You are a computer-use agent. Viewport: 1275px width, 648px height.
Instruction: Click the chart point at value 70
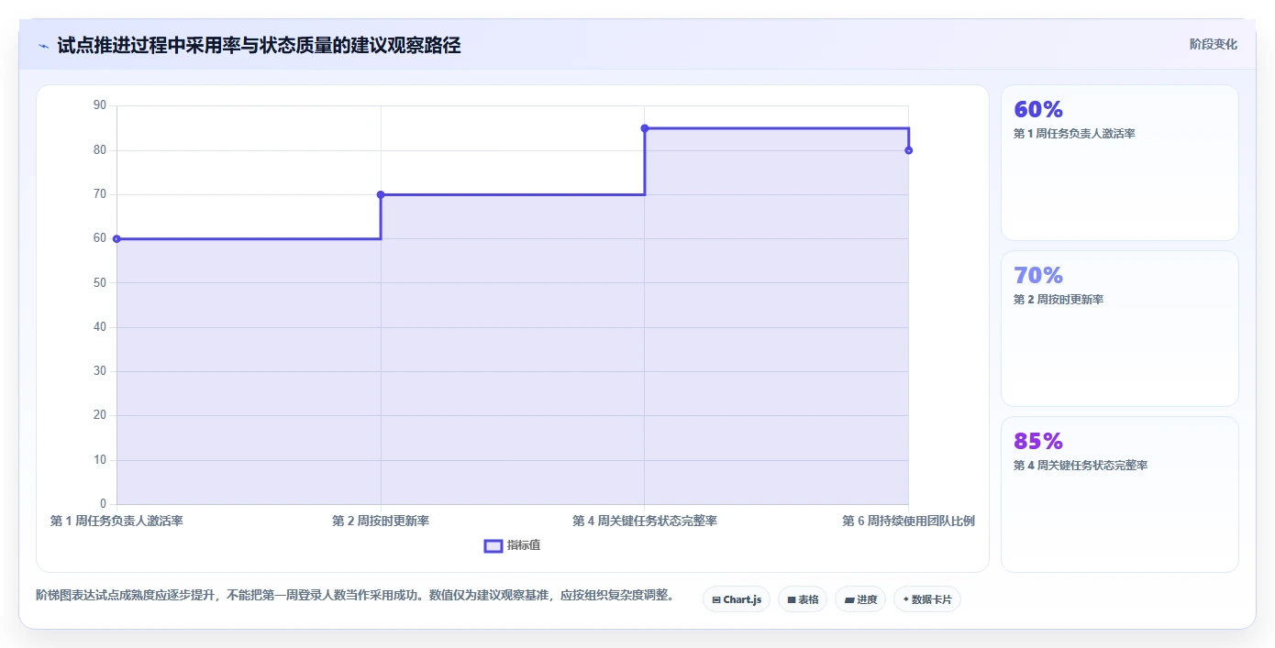point(381,194)
